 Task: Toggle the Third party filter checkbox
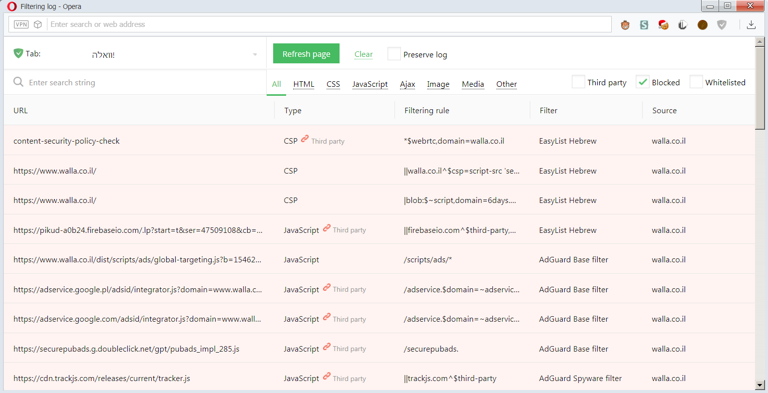(x=578, y=82)
